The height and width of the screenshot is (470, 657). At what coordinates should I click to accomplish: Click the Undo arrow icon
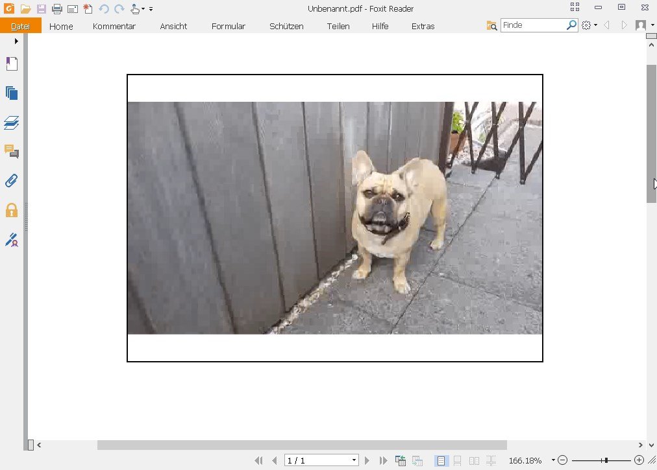[x=103, y=8]
